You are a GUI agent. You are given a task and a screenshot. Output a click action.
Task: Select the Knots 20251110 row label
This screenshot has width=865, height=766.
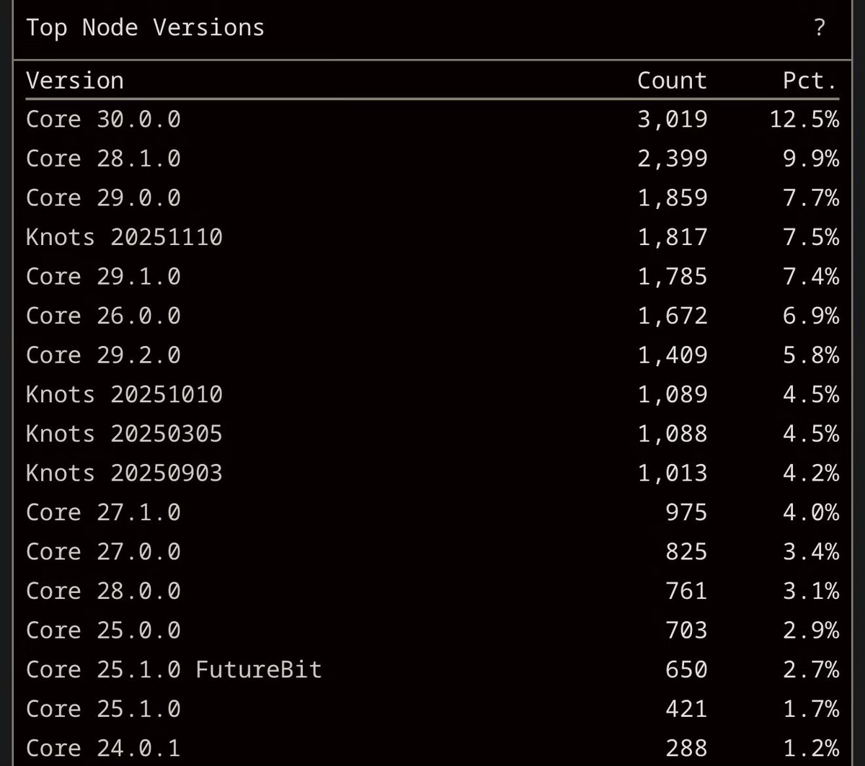(124, 237)
